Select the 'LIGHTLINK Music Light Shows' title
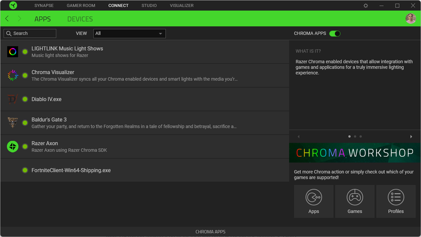This screenshot has width=421, height=237. [x=67, y=48]
